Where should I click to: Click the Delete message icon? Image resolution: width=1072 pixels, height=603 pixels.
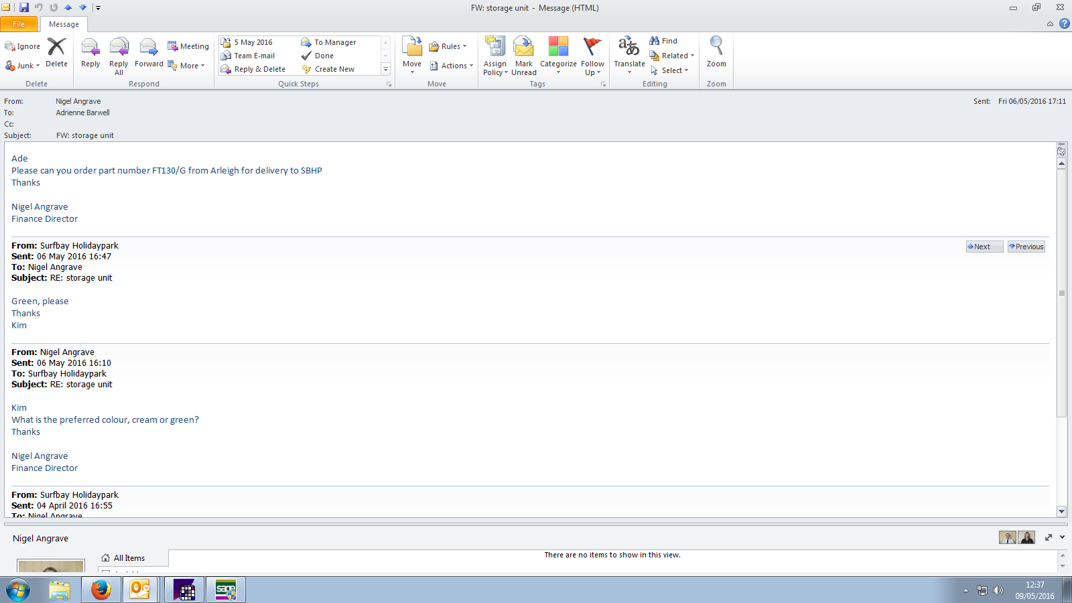coord(56,48)
